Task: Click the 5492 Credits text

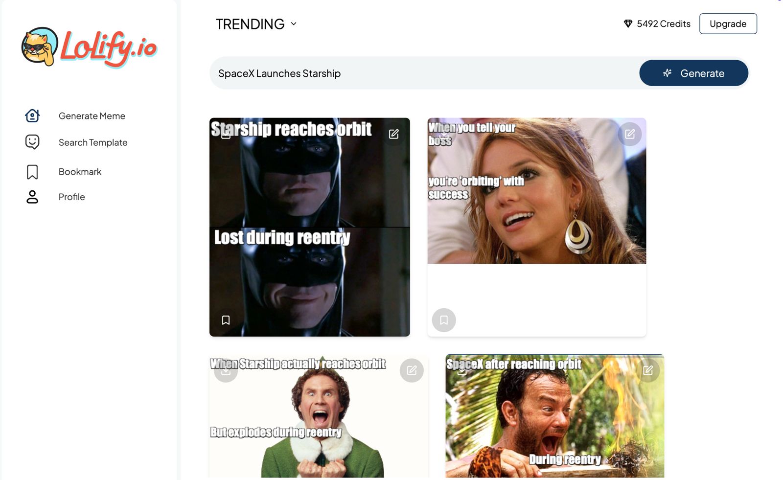Action: (x=664, y=23)
